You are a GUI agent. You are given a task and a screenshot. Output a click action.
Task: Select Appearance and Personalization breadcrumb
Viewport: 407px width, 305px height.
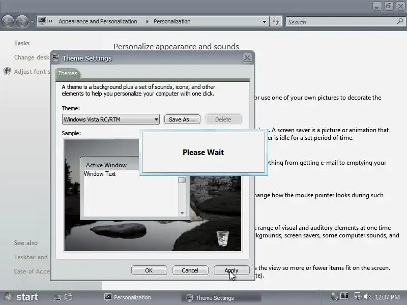click(98, 21)
